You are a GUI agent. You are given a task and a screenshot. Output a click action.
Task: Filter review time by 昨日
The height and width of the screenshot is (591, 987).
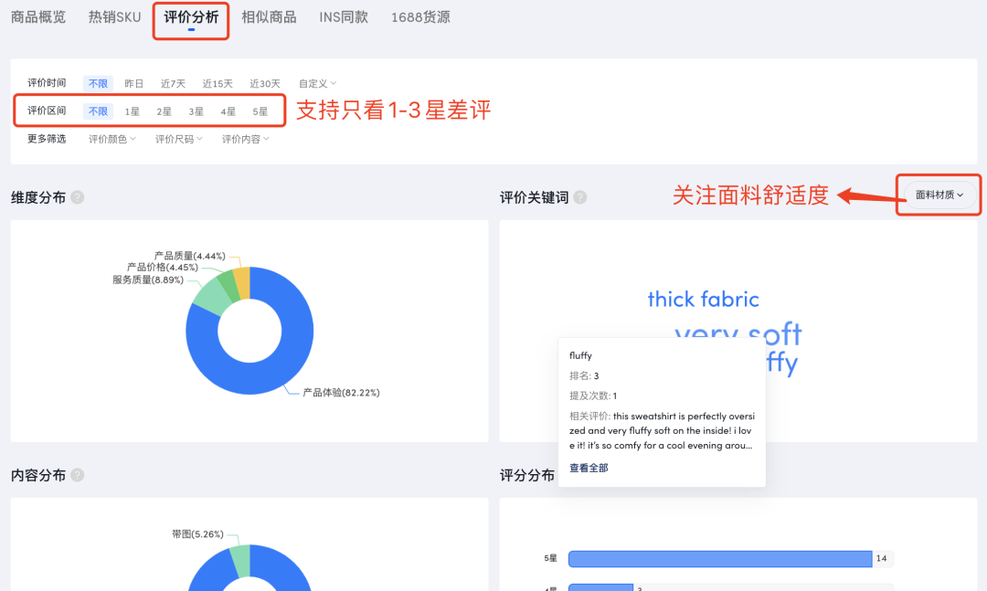click(133, 83)
